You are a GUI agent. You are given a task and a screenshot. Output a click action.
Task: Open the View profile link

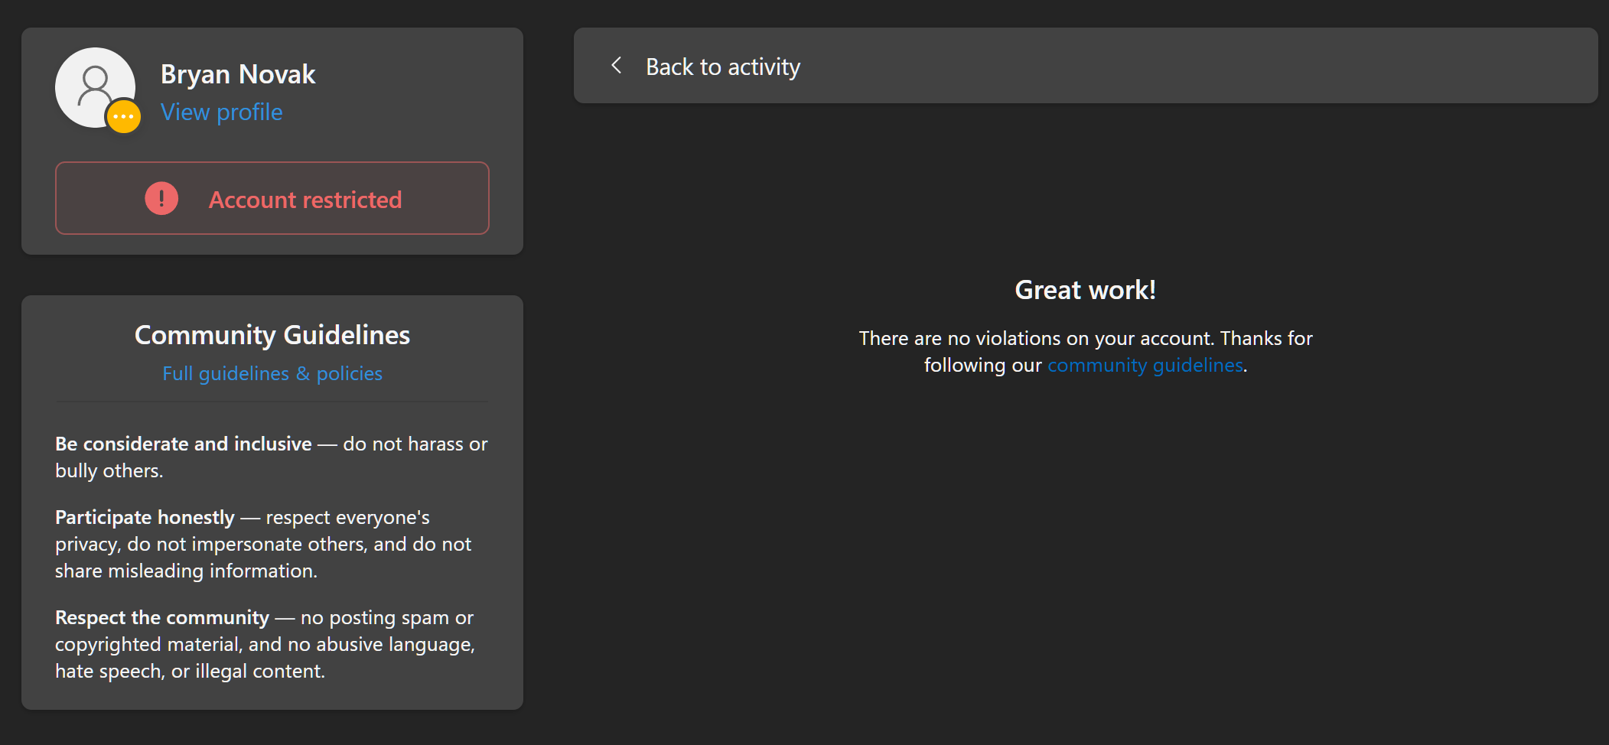coord(221,112)
